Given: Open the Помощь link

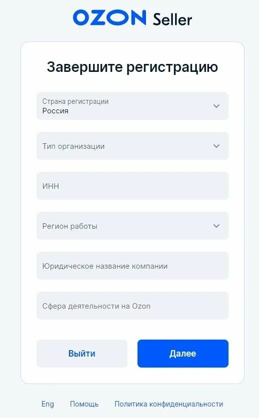Looking at the screenshot, I should pos(84,404).
